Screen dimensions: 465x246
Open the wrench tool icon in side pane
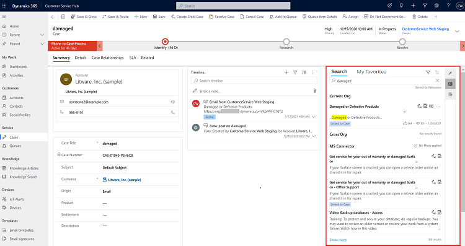pyautogui.click(x=450, y=73)
